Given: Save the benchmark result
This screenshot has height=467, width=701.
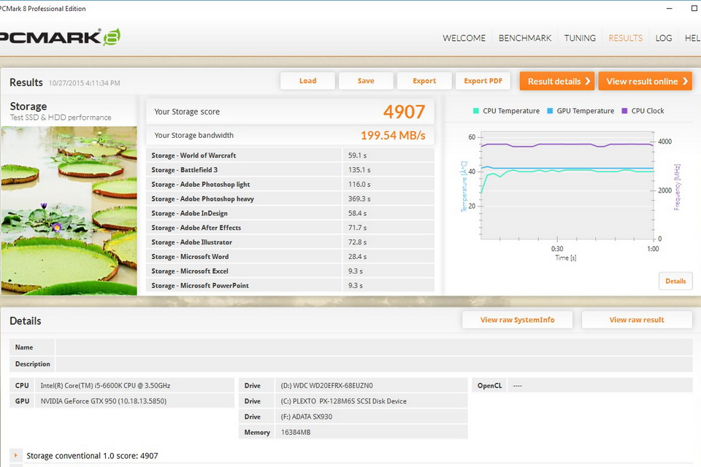Looking at the screenshot, I should click(x=366, y=81).
